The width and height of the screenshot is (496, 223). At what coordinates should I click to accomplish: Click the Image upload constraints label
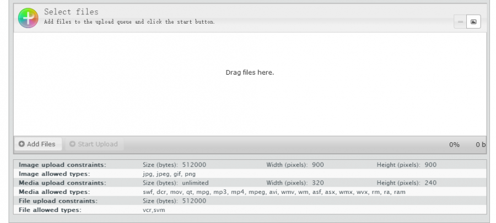[62, 165]
